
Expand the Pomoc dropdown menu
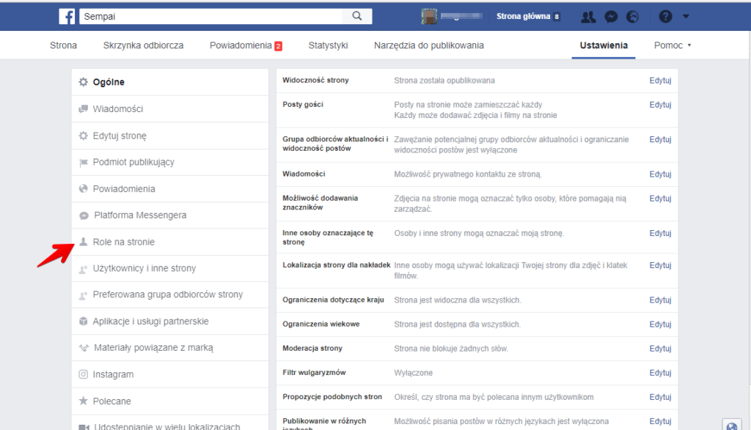pos(673,45)
